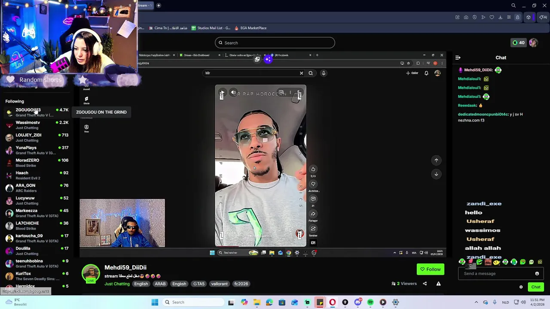
Task: Open the AI assistant button
Action: (543, 17)
